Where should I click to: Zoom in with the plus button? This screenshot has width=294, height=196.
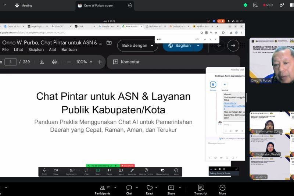pos(100,62)
